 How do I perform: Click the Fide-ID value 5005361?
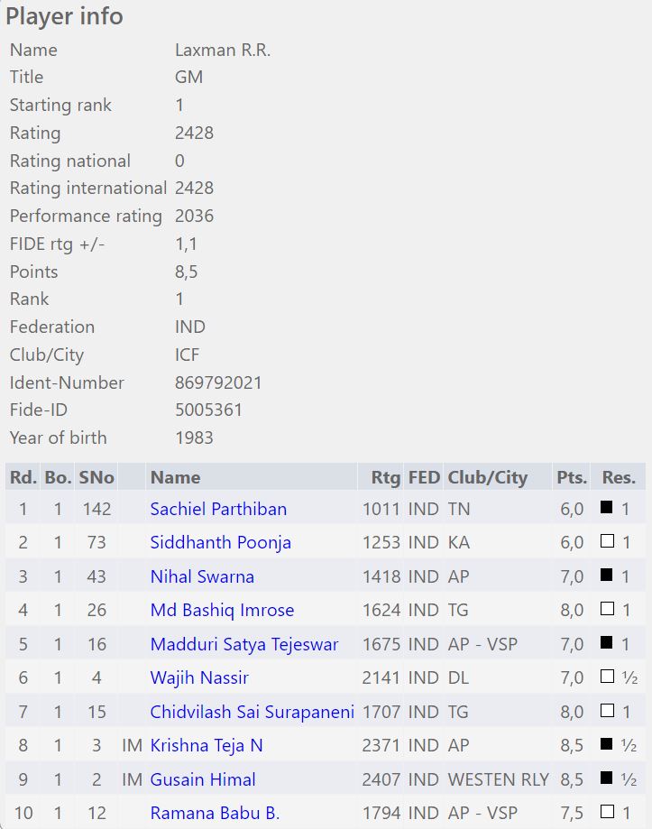[x=208, y=410]
